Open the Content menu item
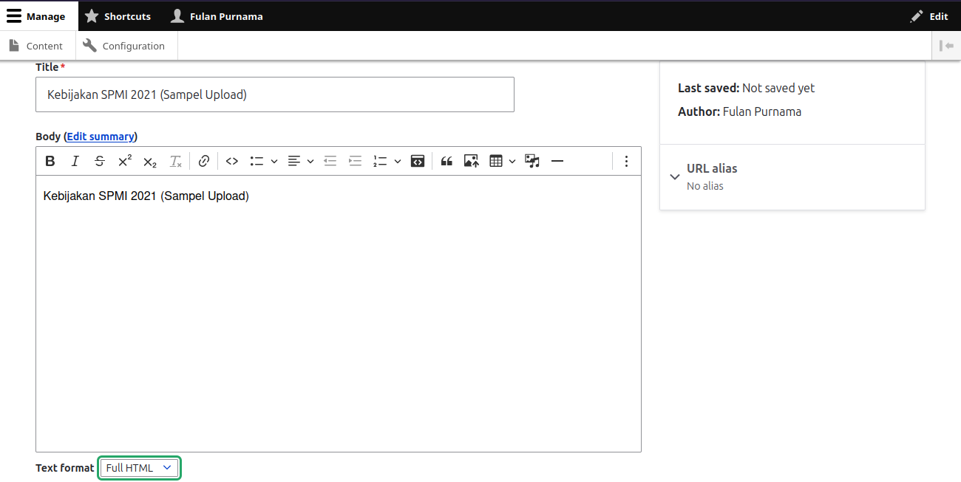The image size is (961, 482). pos(36,46)
